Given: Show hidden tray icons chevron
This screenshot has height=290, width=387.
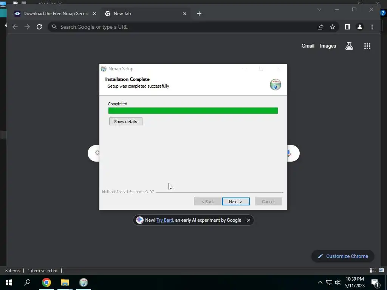Looking at the screenshot, I should (x=320, y=282).
